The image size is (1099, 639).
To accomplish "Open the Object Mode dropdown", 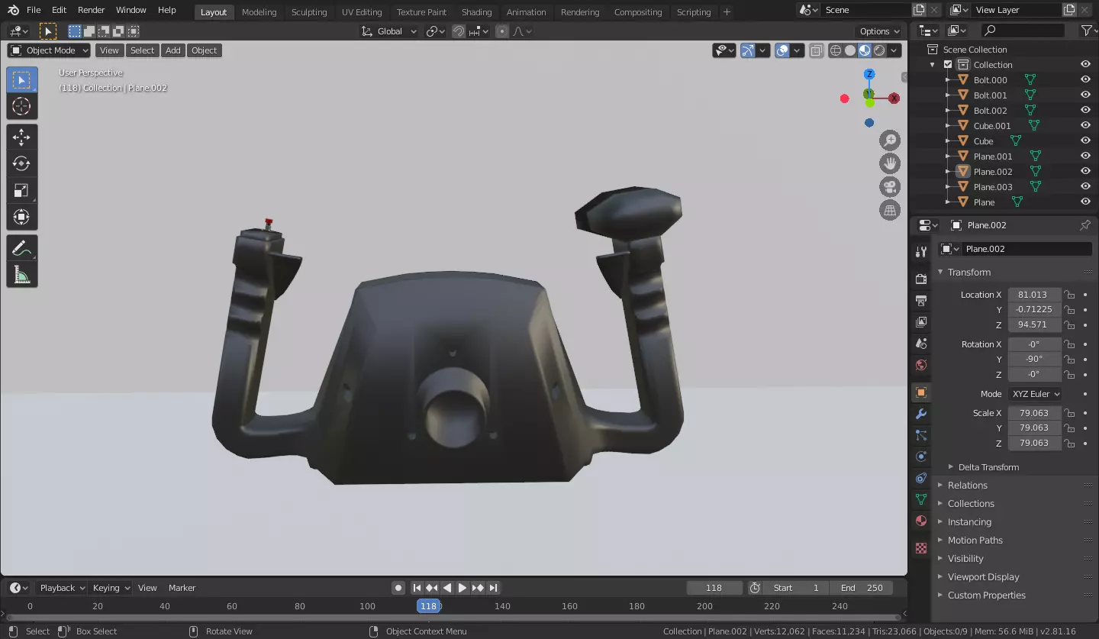I will point(49,50).
